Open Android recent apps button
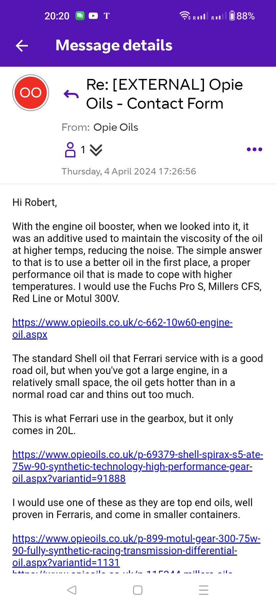Viewport: 276px width, 607px height. [204, 590]
